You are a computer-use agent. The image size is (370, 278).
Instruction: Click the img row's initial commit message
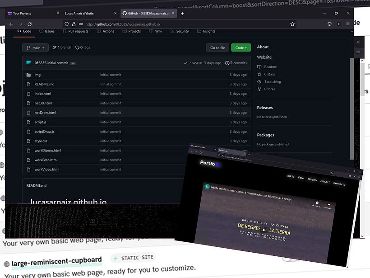111,75
